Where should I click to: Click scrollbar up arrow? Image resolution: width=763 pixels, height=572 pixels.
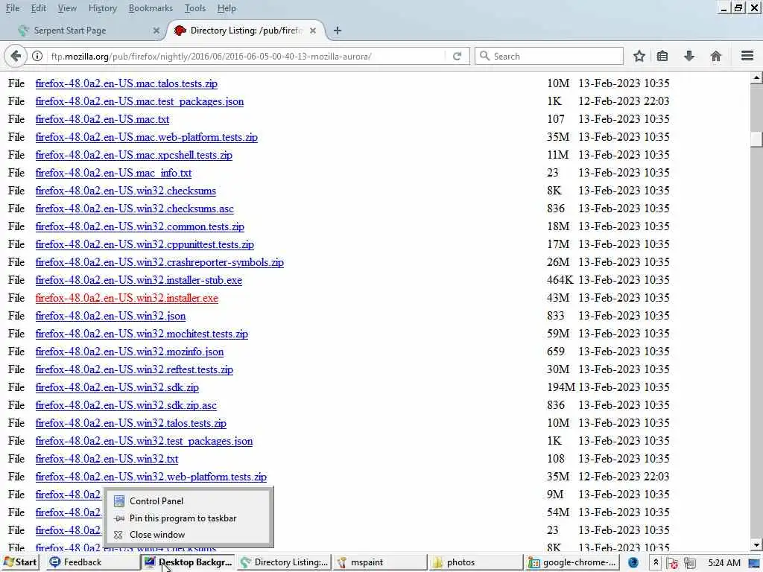(x=756, y=77)
